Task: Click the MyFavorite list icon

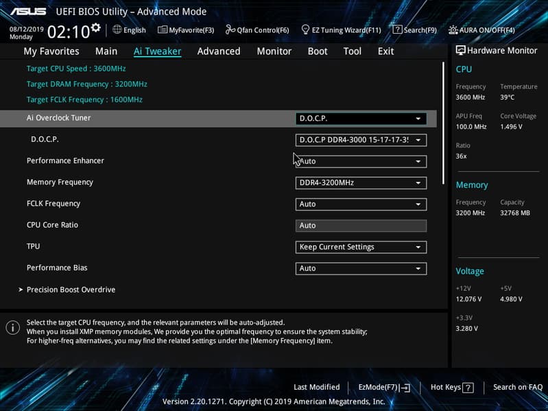Action: tap(162, 30)
